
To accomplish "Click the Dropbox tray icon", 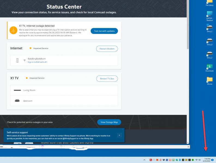I will 164,160.
